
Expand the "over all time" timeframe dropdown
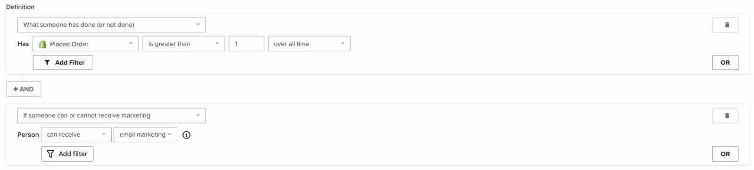(309, 44)
